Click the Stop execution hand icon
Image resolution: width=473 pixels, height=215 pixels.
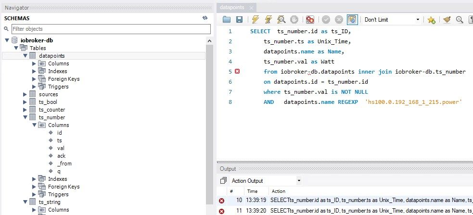(x=294, y=20)
